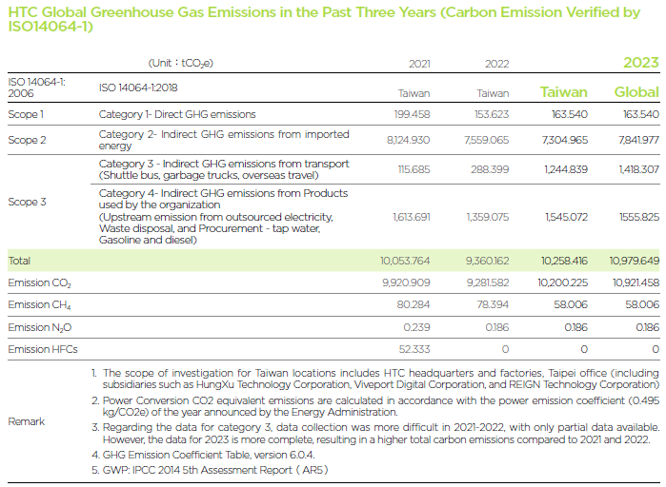Click the Category 3 2022 value 288.399
The image size is (666, 487).
coord(490,170)
